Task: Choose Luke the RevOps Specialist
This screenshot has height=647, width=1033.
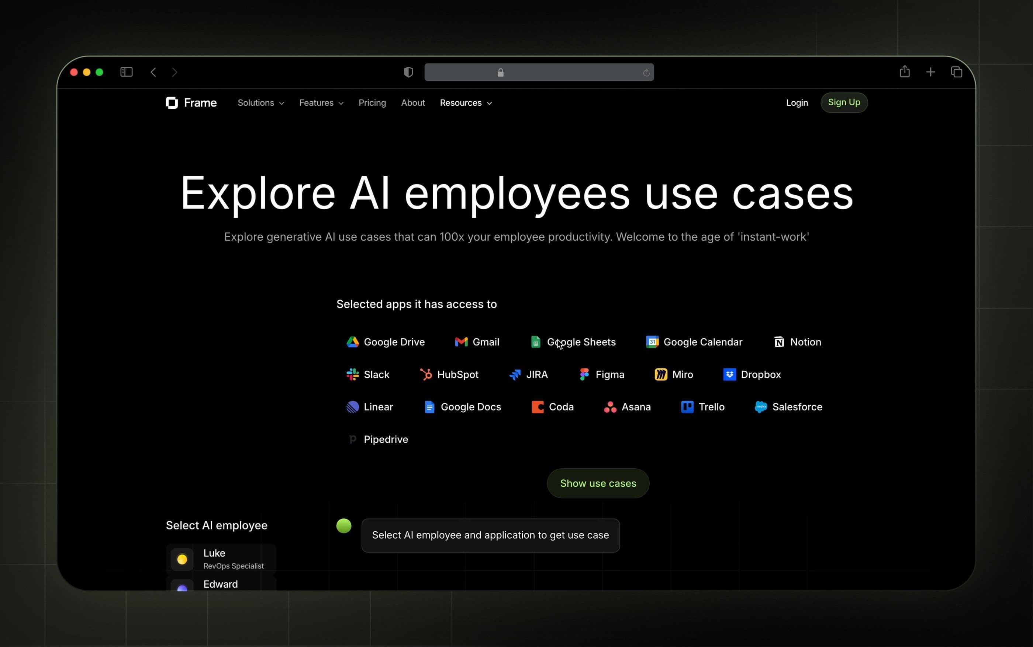Action: (221, 559)
